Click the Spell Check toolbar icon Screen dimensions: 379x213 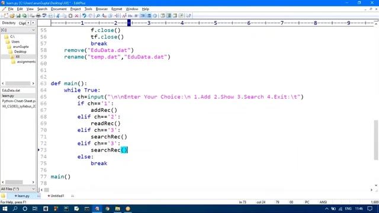(44, 16)
